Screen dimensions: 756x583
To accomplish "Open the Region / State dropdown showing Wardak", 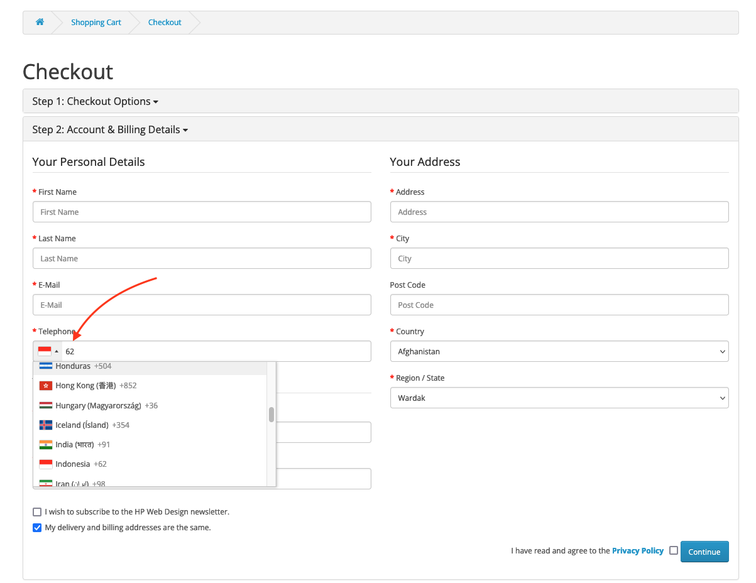I will [x=559, y=397].
